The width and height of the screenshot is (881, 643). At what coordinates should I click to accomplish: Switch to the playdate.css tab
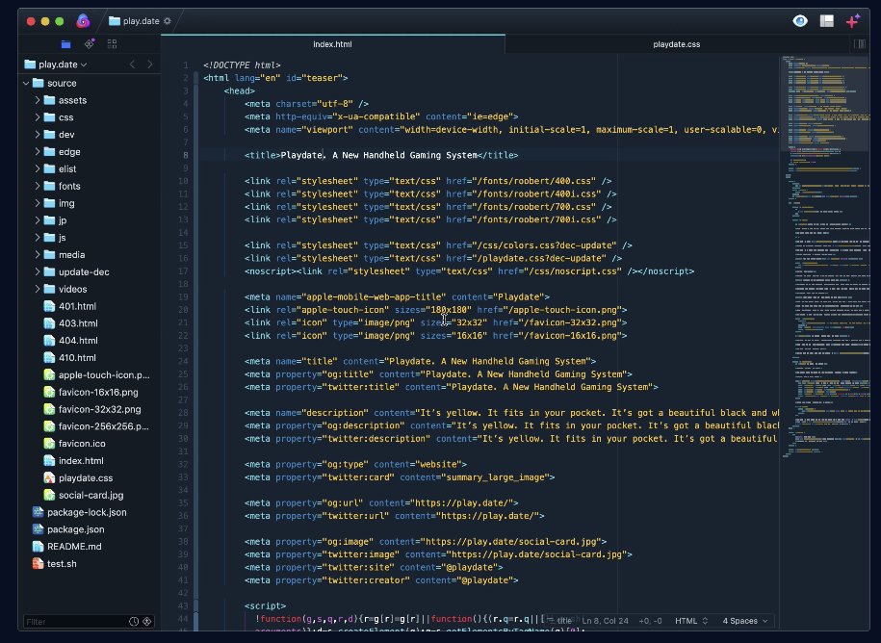click(677, 44)
